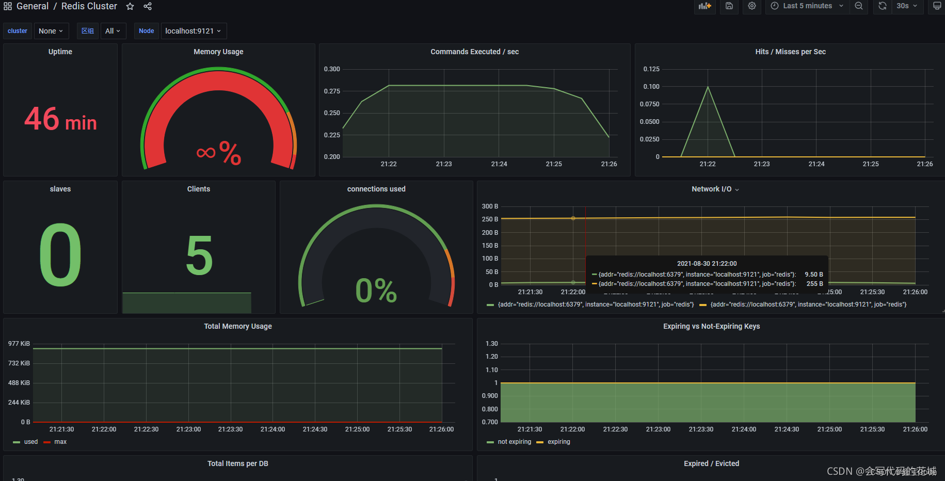Open Commands Executed / sec panel menu
945x481 pixels.
(x=475, y=52)
